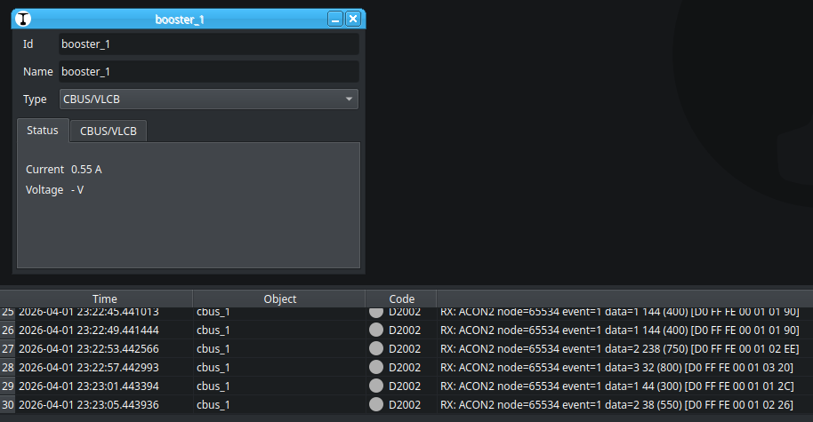Click gray status circle in log row 30
813x422 pixels.
point(376,405)
